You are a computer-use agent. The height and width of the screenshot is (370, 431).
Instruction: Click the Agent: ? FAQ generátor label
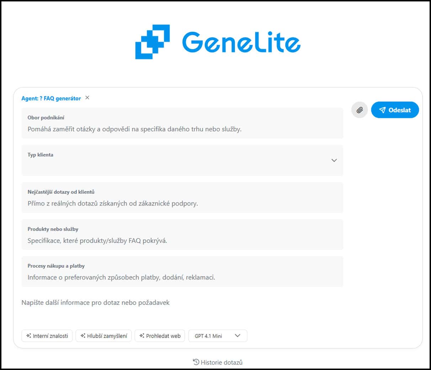click(51, 98)
